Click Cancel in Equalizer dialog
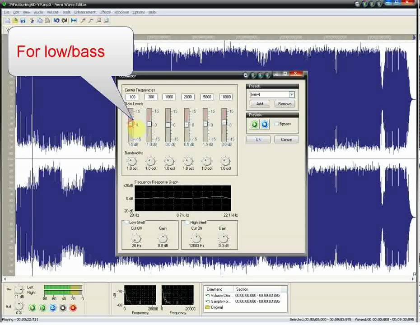Viewport: 420px width, 325px height. click(286, 139)
